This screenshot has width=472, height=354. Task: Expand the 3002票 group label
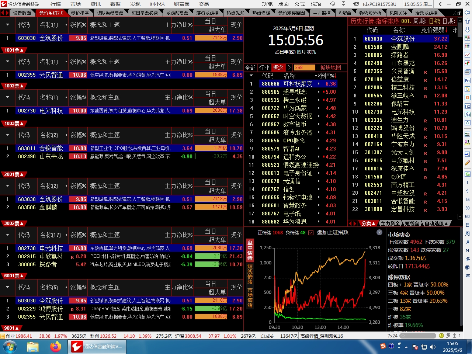click(14, 223)
